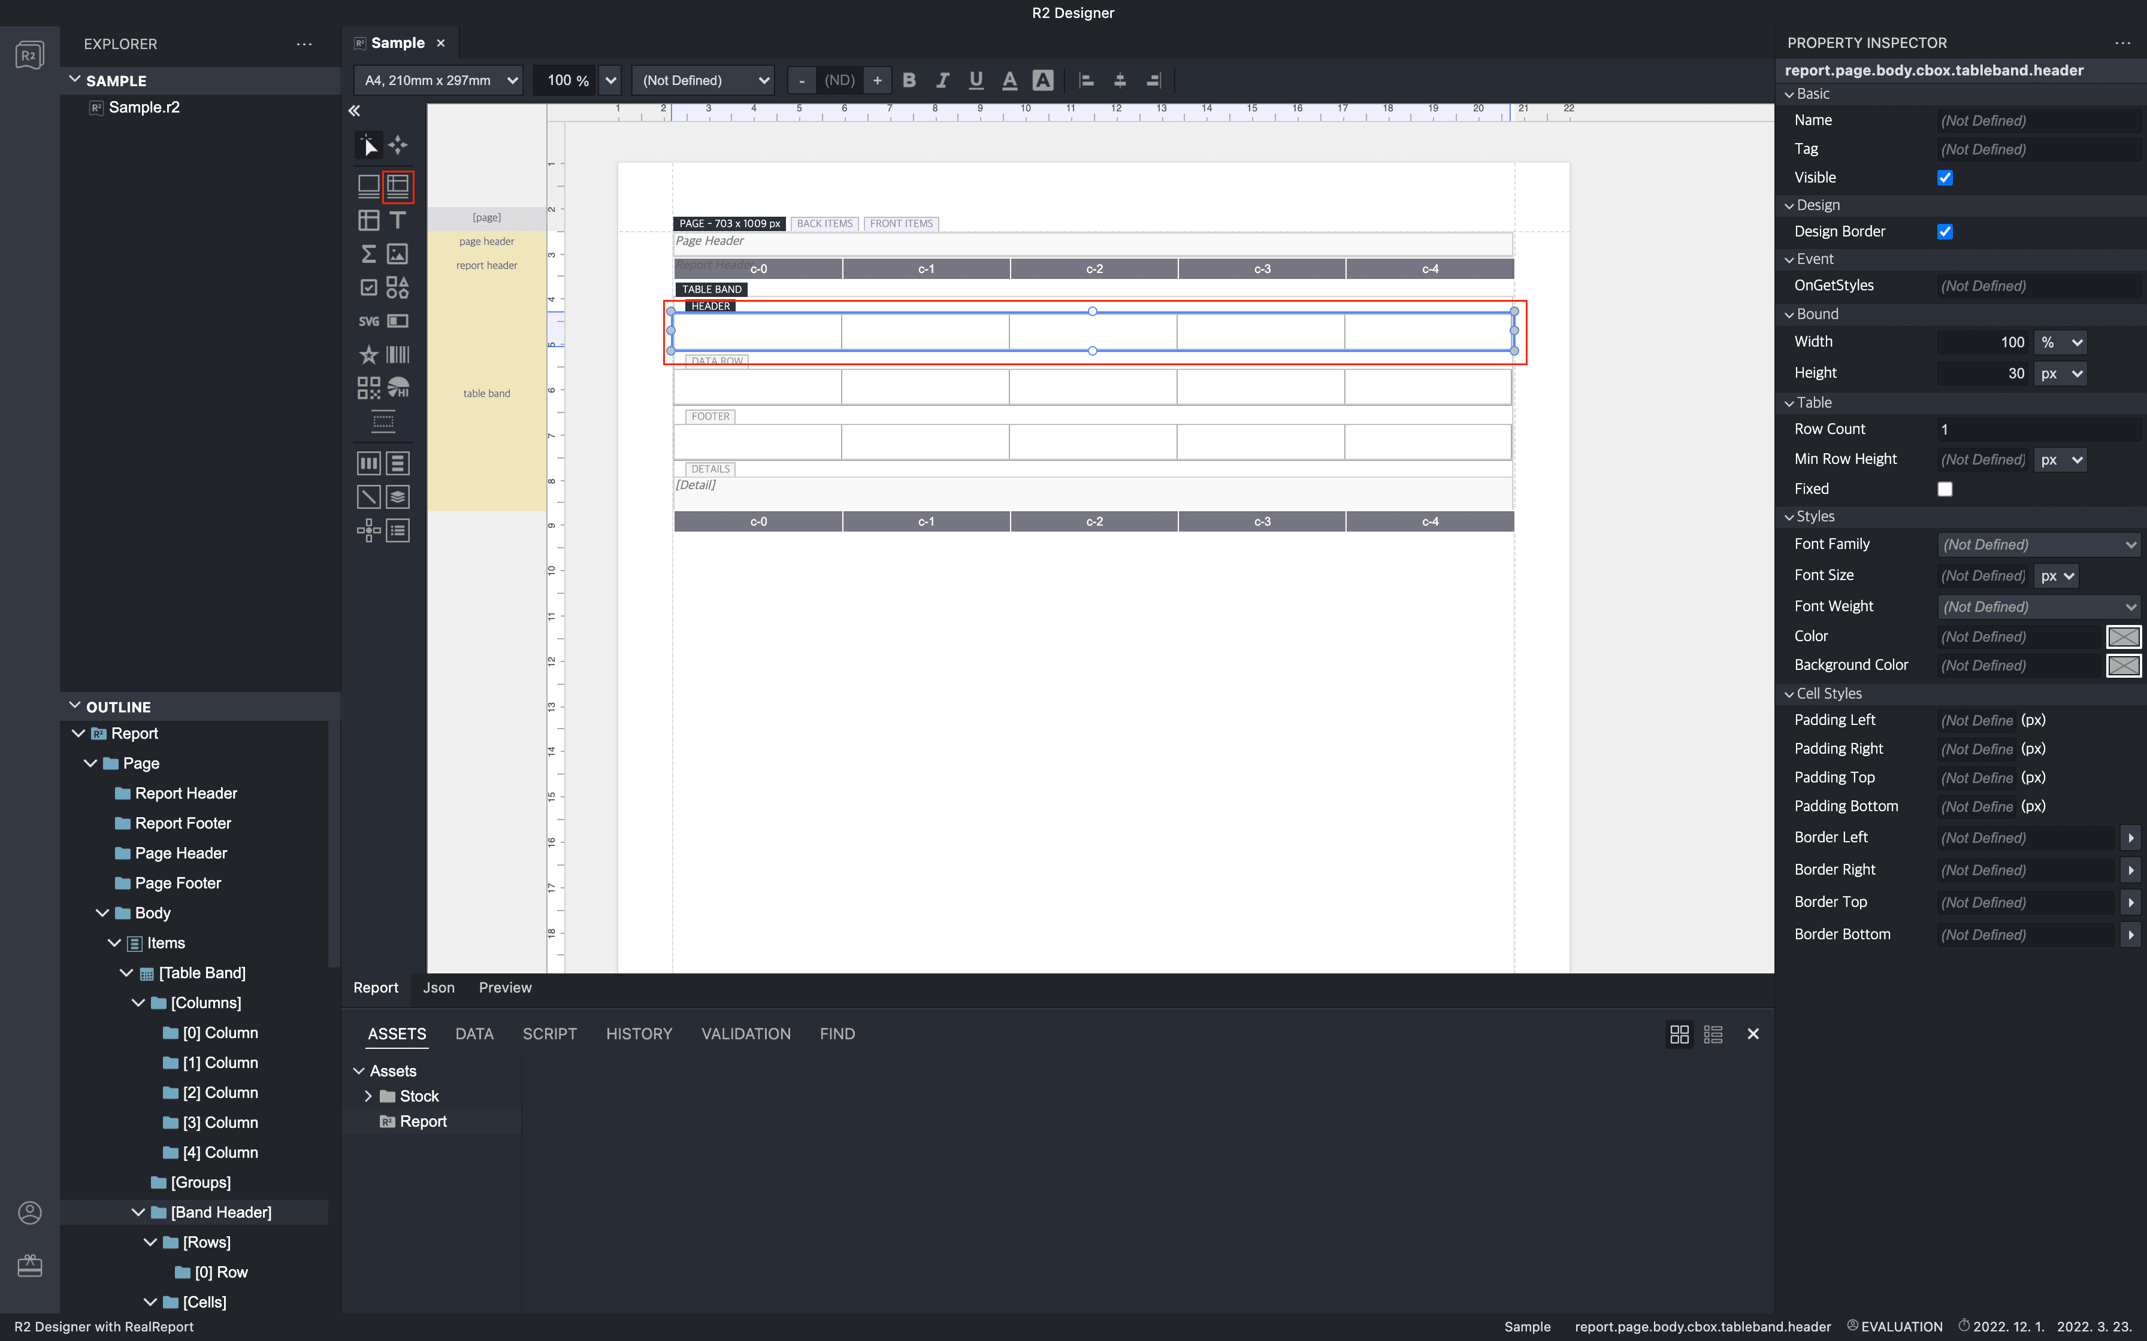Select the SVG item tool

[x=368, y=321]
